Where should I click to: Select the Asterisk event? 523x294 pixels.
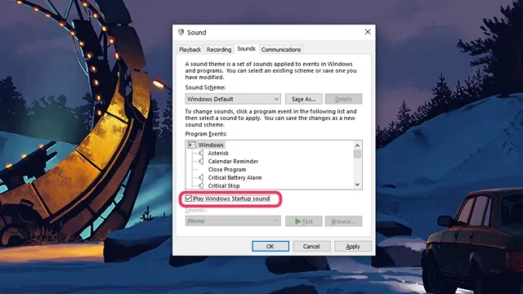[218, 154]
